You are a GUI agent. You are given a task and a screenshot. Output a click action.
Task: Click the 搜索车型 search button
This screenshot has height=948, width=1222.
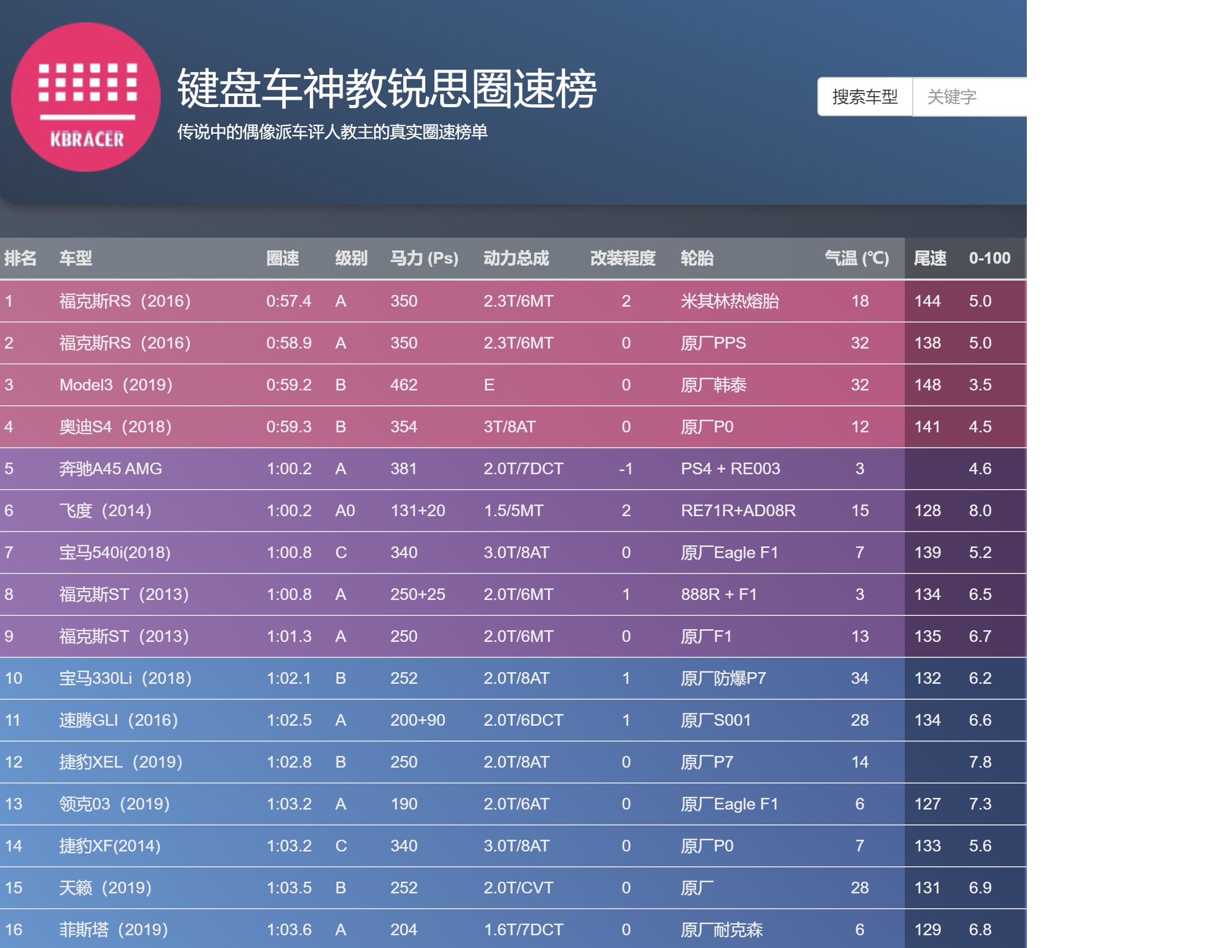point(865,96)
